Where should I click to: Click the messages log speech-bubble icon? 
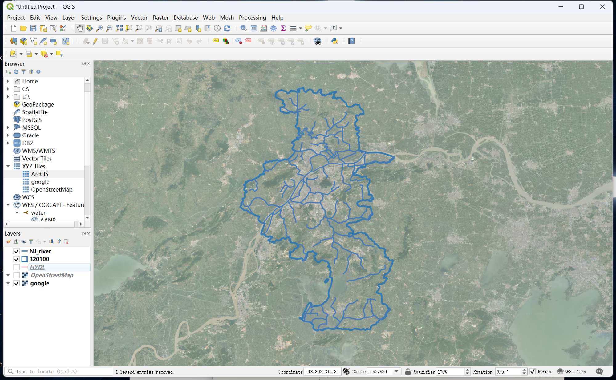click(599, 371)
